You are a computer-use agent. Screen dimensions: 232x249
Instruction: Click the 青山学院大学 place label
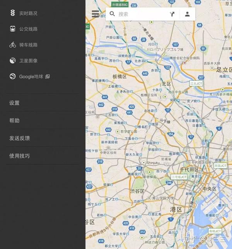163,198
